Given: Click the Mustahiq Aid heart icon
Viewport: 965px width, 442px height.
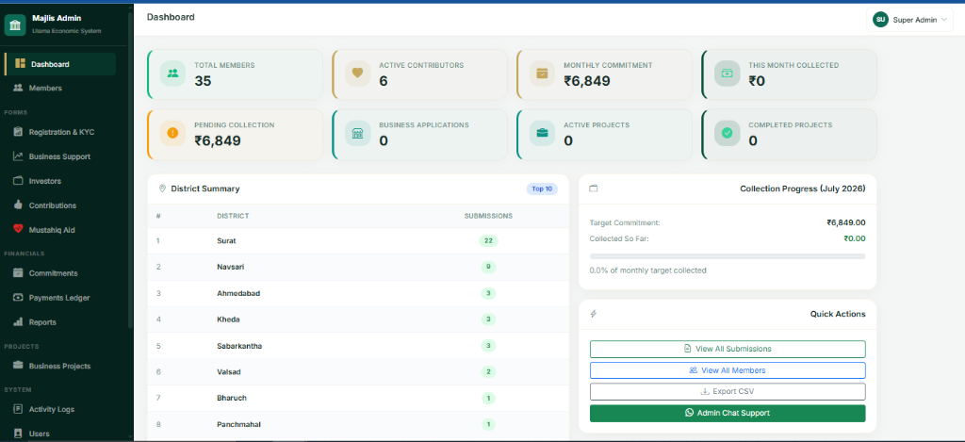Looking at the screenshot, I should click(x=18, y=230).
